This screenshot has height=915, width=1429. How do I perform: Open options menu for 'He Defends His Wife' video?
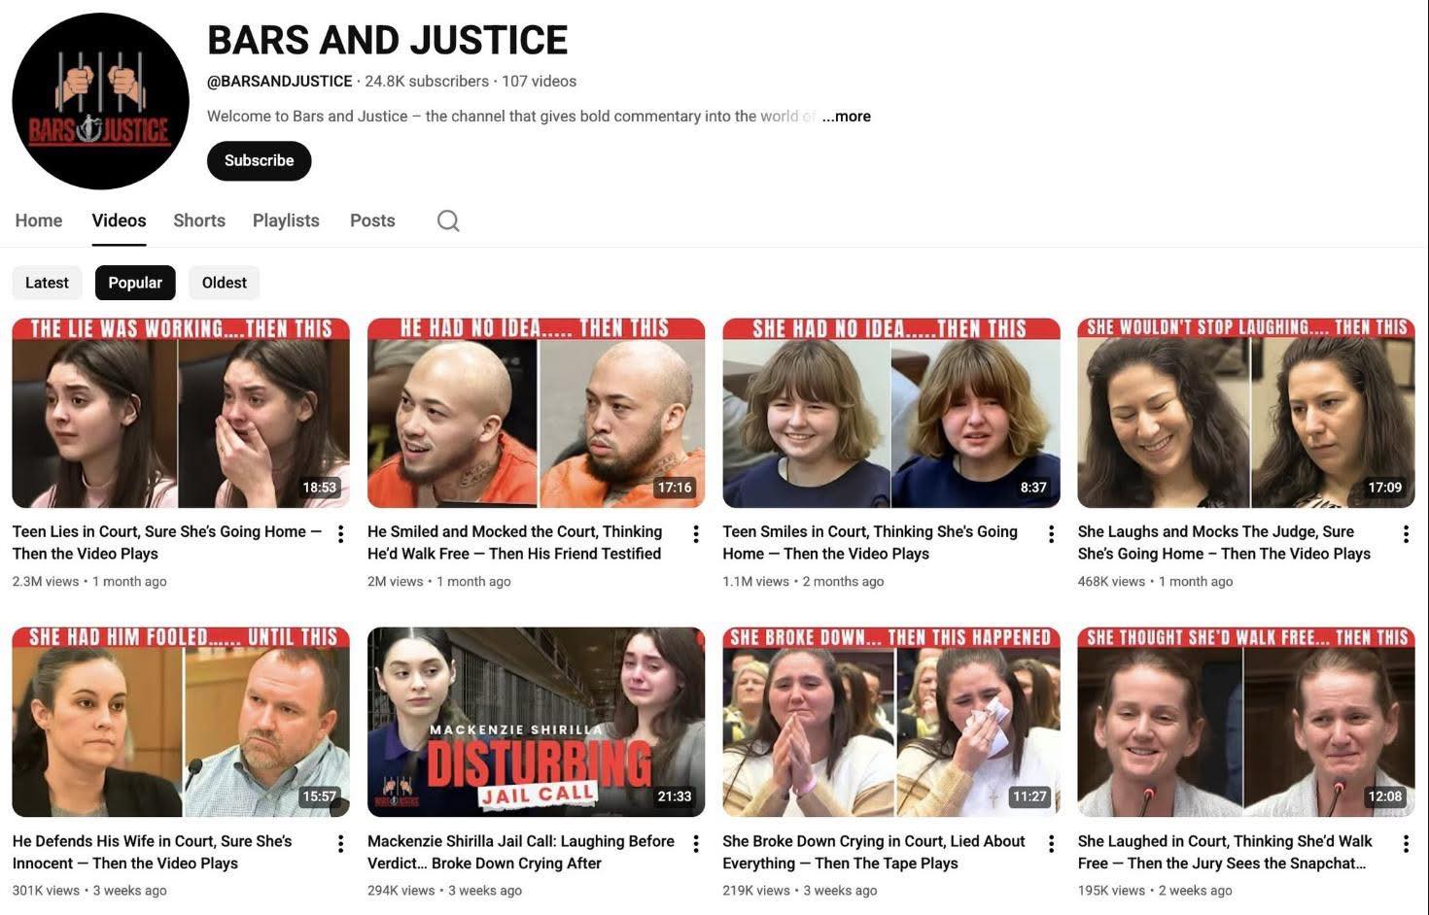[340, 844]
